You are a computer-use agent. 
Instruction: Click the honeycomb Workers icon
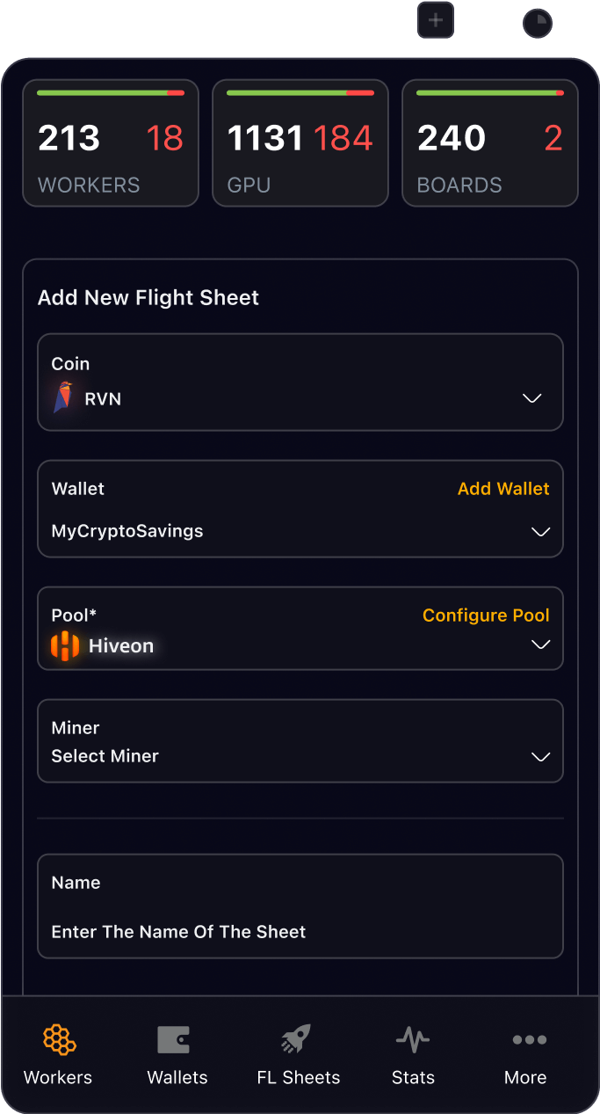(x=58, y=1039)
